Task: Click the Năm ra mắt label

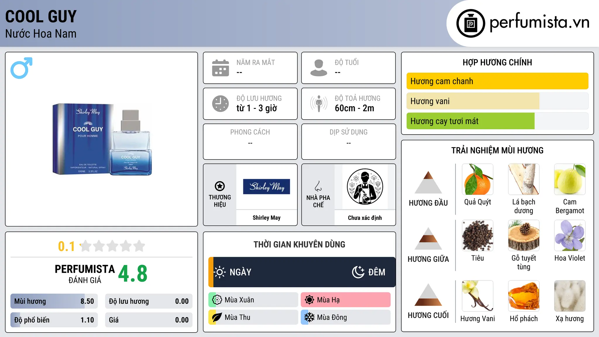Action: pyautogui.click(x=256, y=62)
